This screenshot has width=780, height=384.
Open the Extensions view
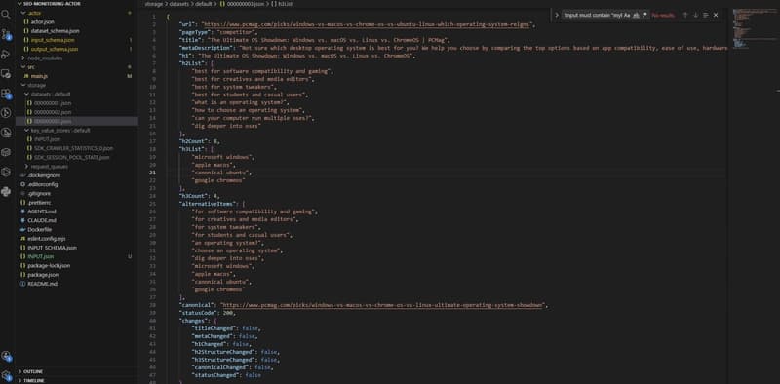point(6,93)
